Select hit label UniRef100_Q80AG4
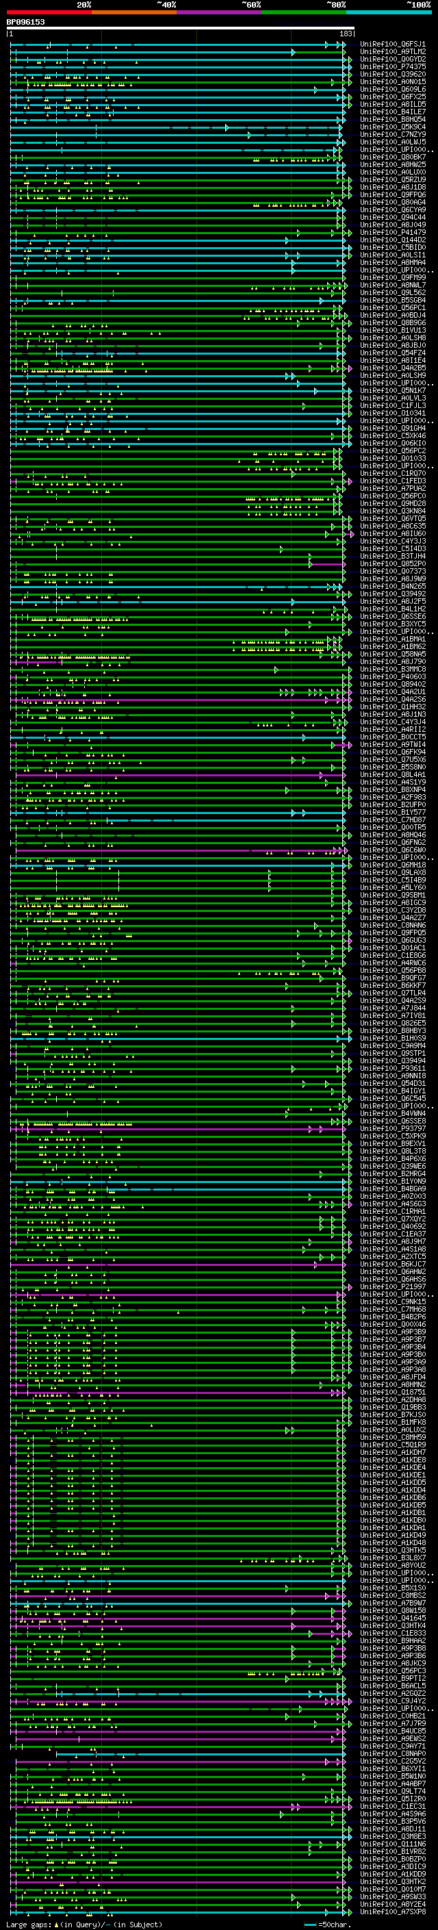 pos(393,202)
